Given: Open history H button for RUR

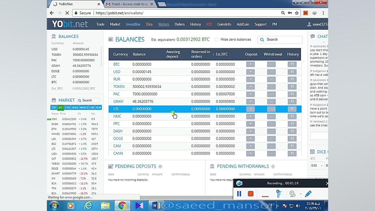Looking at the screenshot, I should click(x=292, y=79).
